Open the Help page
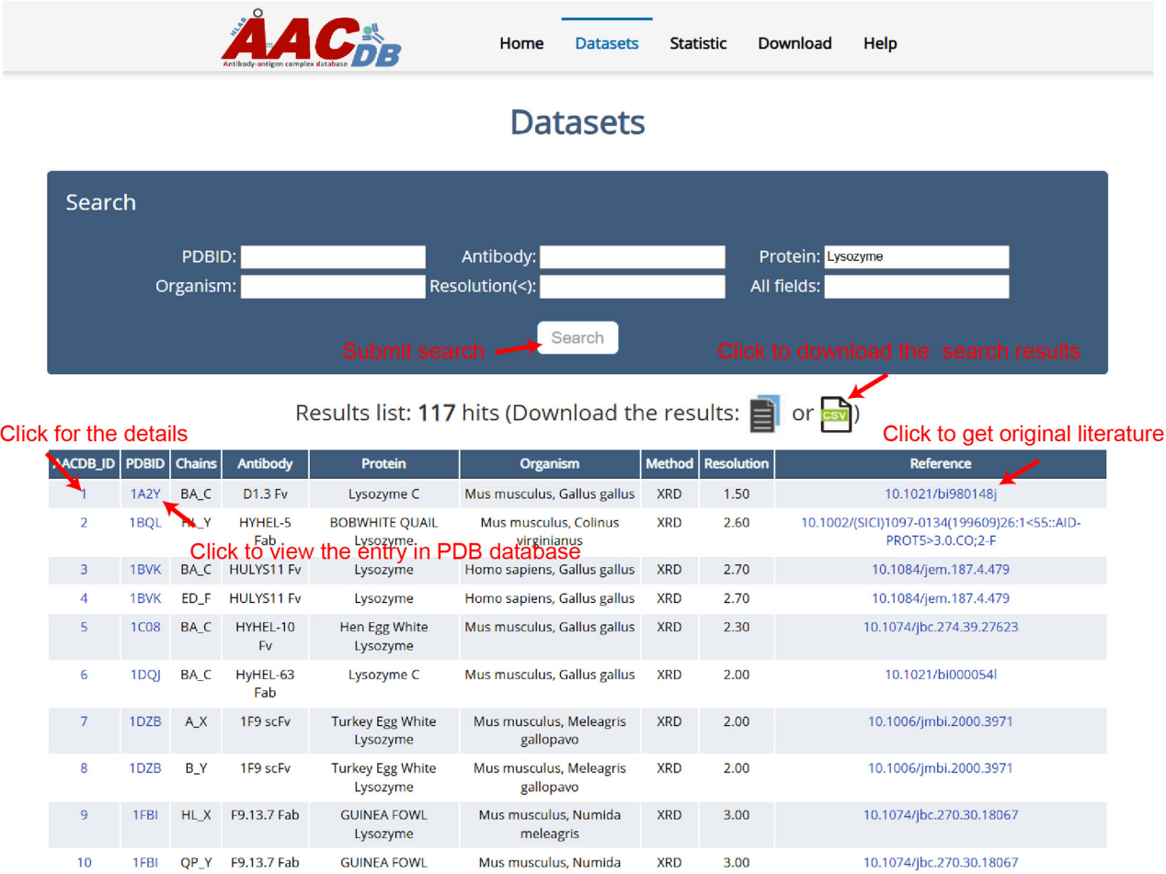This screenshot has width=1166, height=874. pyautogui.click(x=879, y=43)
